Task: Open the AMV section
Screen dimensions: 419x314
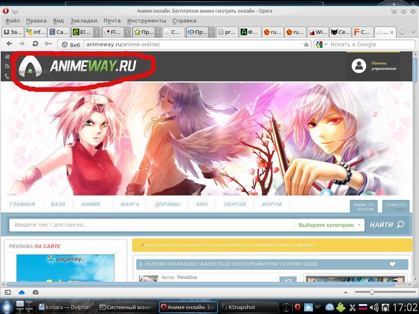Action: 202,204
